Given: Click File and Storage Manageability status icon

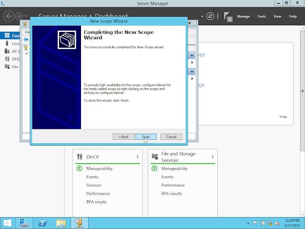Looking at the screenshot, I should [154, 168].
